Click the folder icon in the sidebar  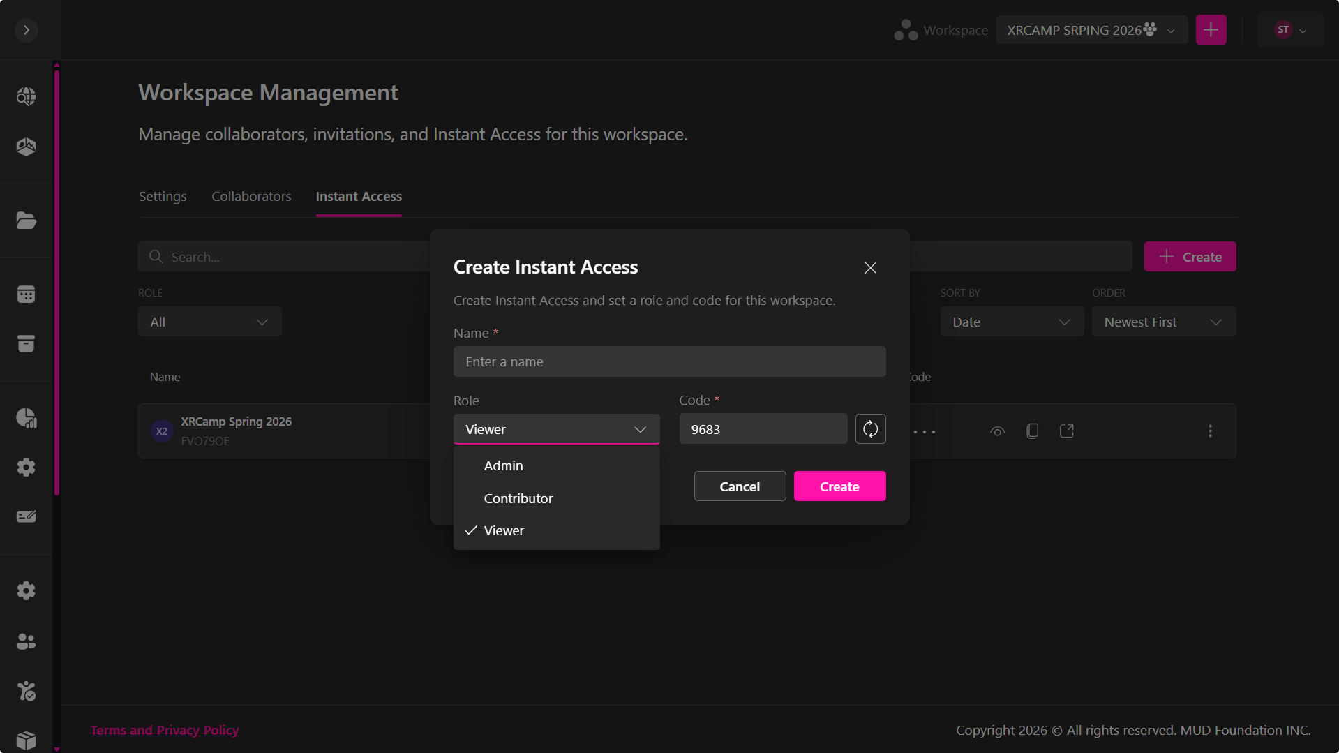pos(26,221)
